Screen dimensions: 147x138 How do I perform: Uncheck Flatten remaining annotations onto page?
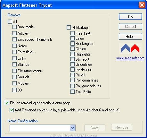pos(7,103)
